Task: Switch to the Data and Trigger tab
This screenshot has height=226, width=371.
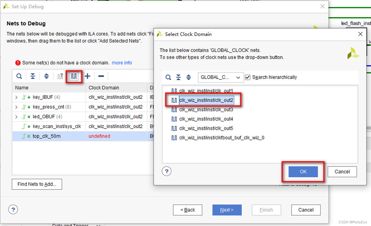Action: click(x=70, y=224)
